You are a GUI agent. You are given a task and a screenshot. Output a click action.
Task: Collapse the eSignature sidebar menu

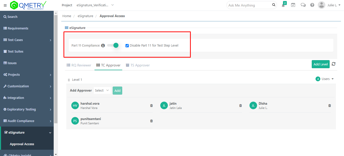coord(50,133)
